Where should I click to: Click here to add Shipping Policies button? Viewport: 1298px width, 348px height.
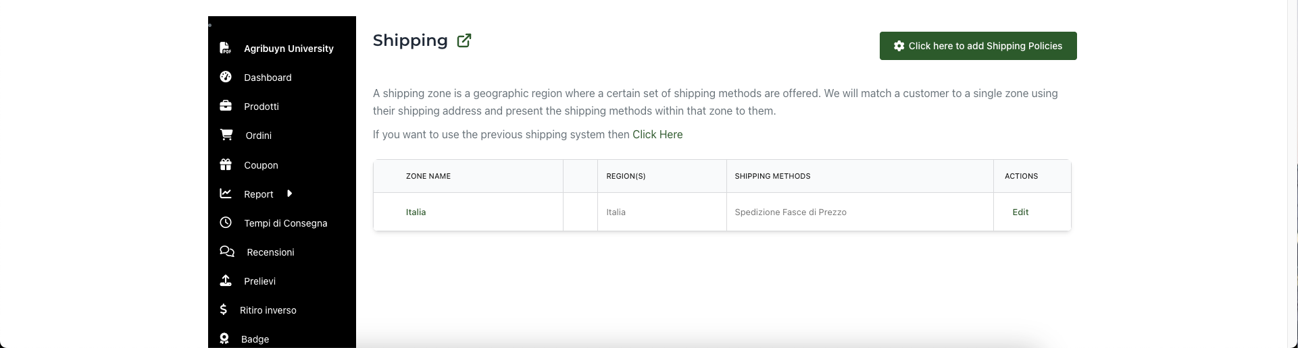pyautogui.click(x=978, y=46)
